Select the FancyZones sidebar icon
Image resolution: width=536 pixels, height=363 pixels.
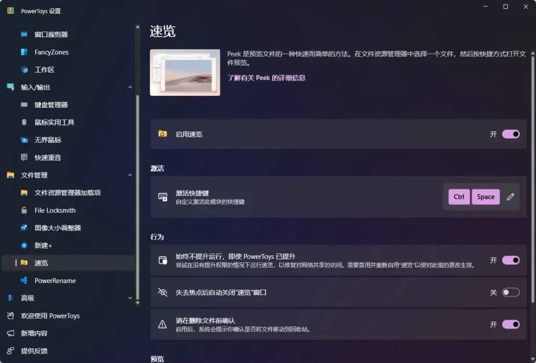(x=24, y=52)
